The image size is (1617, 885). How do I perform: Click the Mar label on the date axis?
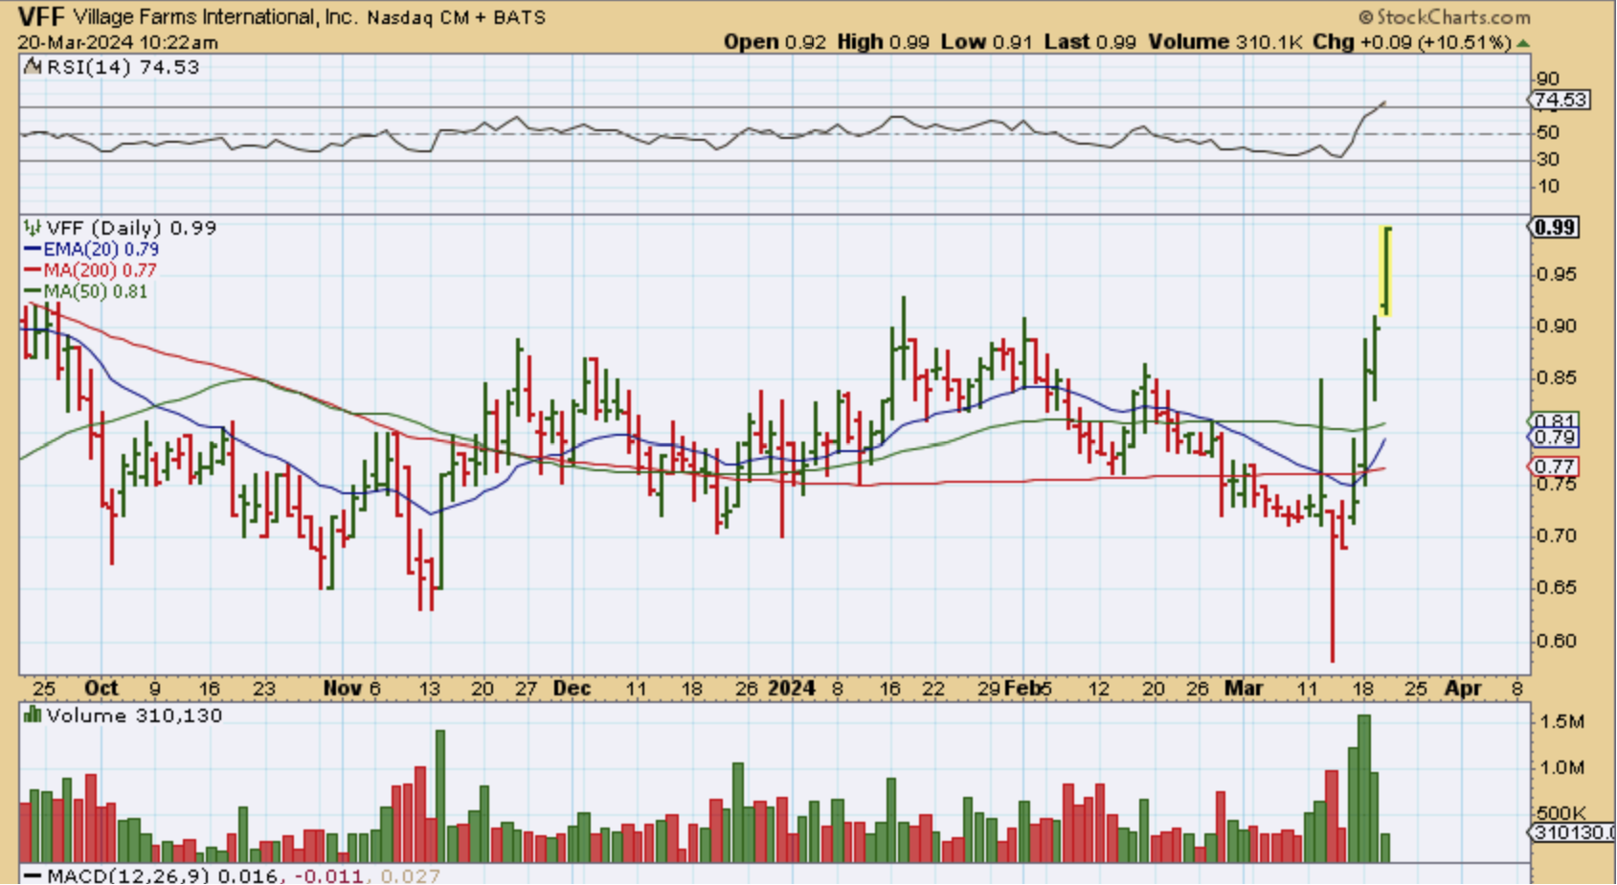point(1244,688)
